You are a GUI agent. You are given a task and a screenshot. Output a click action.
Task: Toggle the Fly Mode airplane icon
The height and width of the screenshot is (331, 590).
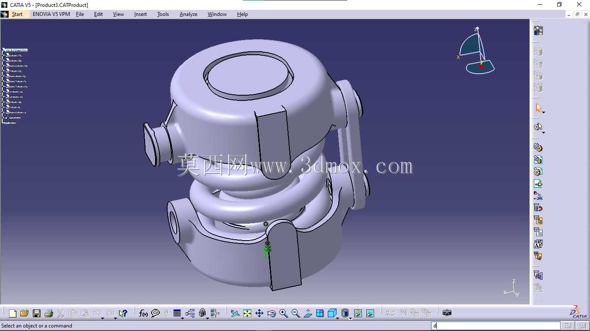coord(235,313)
